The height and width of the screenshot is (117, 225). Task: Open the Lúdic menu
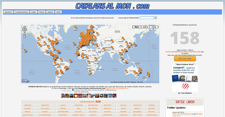[33, 12]
